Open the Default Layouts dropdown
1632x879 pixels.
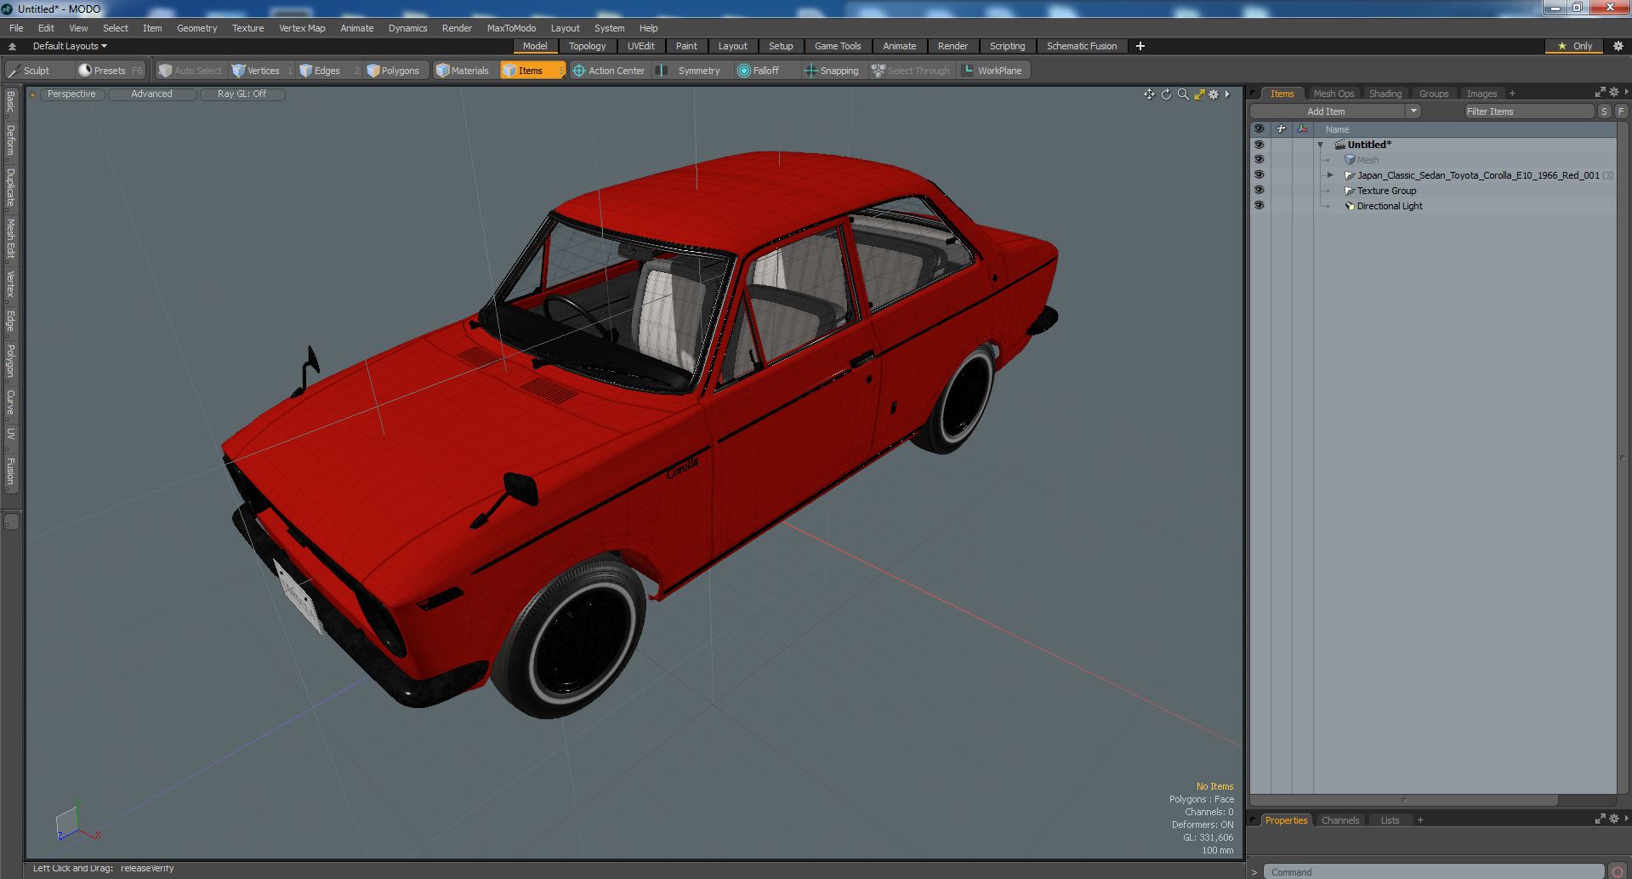click(x=70, y=46)
